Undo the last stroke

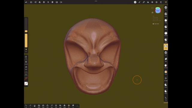coord(26,106)
